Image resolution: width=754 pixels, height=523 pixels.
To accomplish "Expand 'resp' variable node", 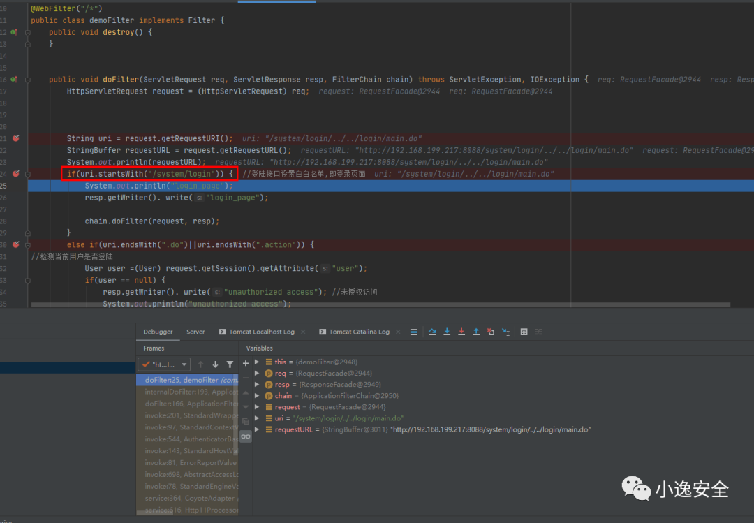I will [x=257, y=385].
